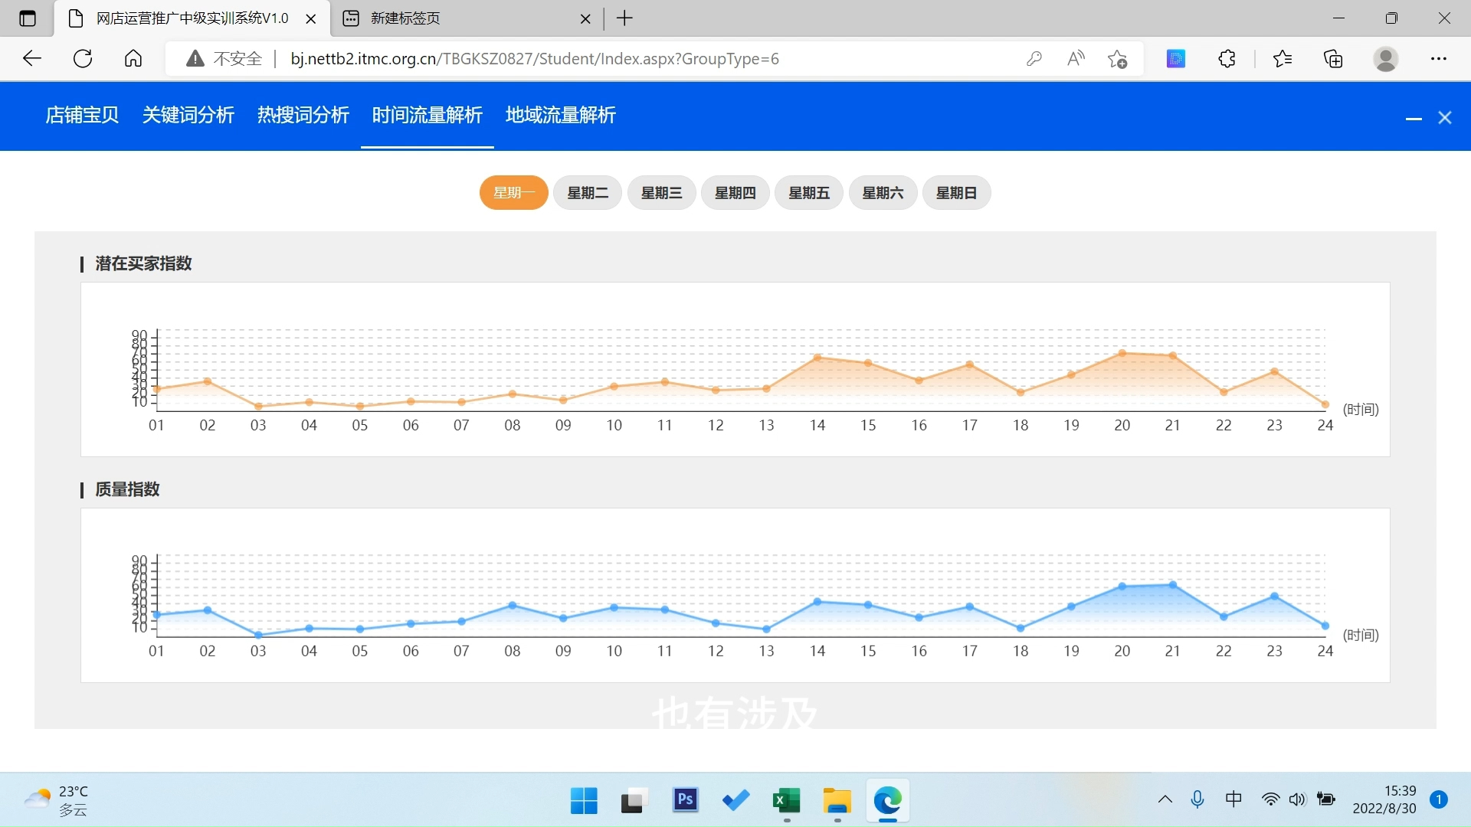Open the Favorites list
This screenshot has height=827, width=1471.
[1283, 59]
